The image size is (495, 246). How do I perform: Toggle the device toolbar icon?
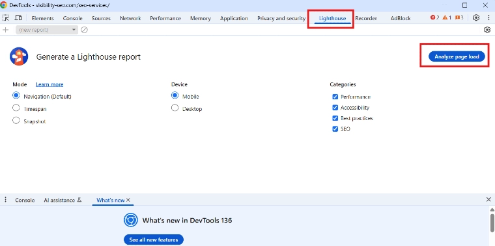(x=18, y=18)
